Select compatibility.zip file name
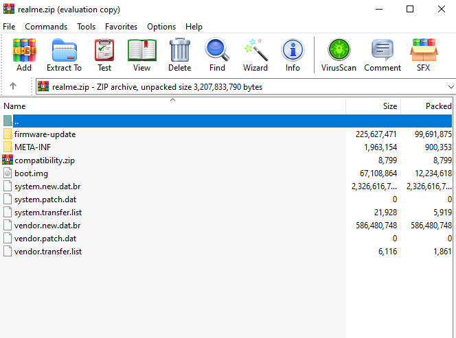This screenshot has height=338, width=456. pyautogui.click(x=45, y=160)
